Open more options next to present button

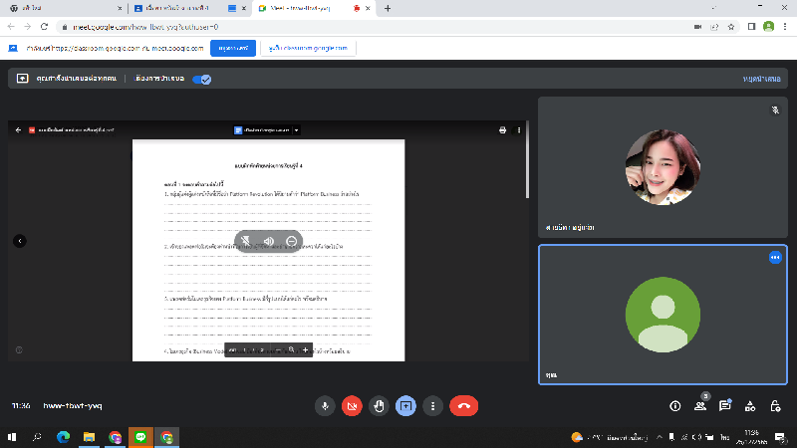pyautogui.click(x=432, y=405)
